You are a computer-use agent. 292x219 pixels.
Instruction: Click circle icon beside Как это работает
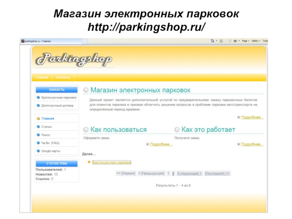tap(177, 130)
